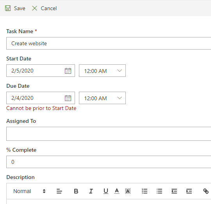This screenshot has height=204, width=211.
Task: Open the Start Date calendar picker
Action: 68,71
